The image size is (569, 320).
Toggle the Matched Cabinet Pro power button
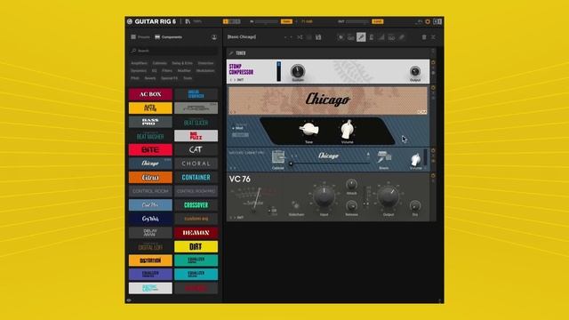433,150
